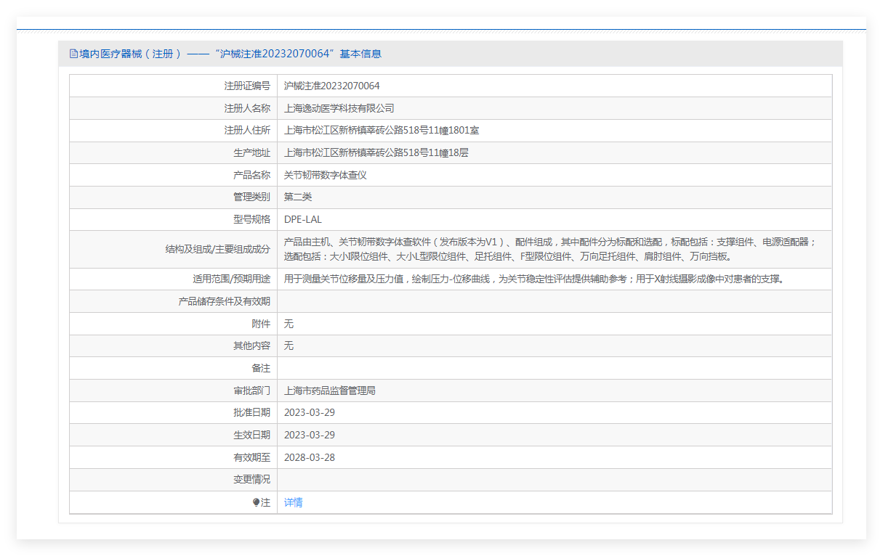The width and height of the screenshot is (883, 556).
Task: Click the 有效期至 row label
Action: point(251,457)
